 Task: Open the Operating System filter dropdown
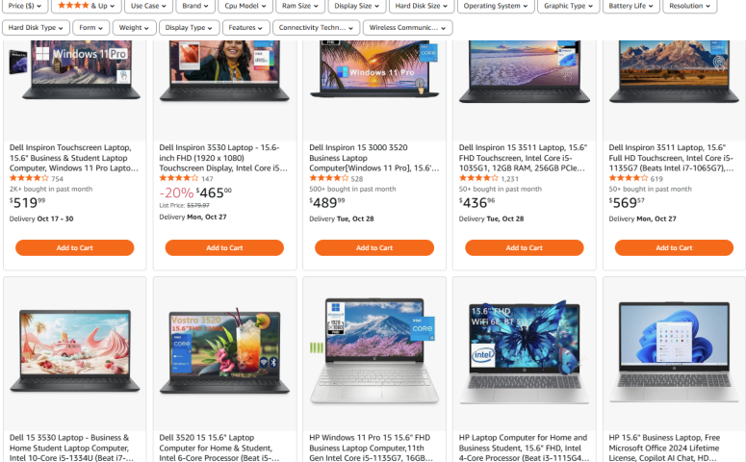pyautogui.click(x=496, y=6)
